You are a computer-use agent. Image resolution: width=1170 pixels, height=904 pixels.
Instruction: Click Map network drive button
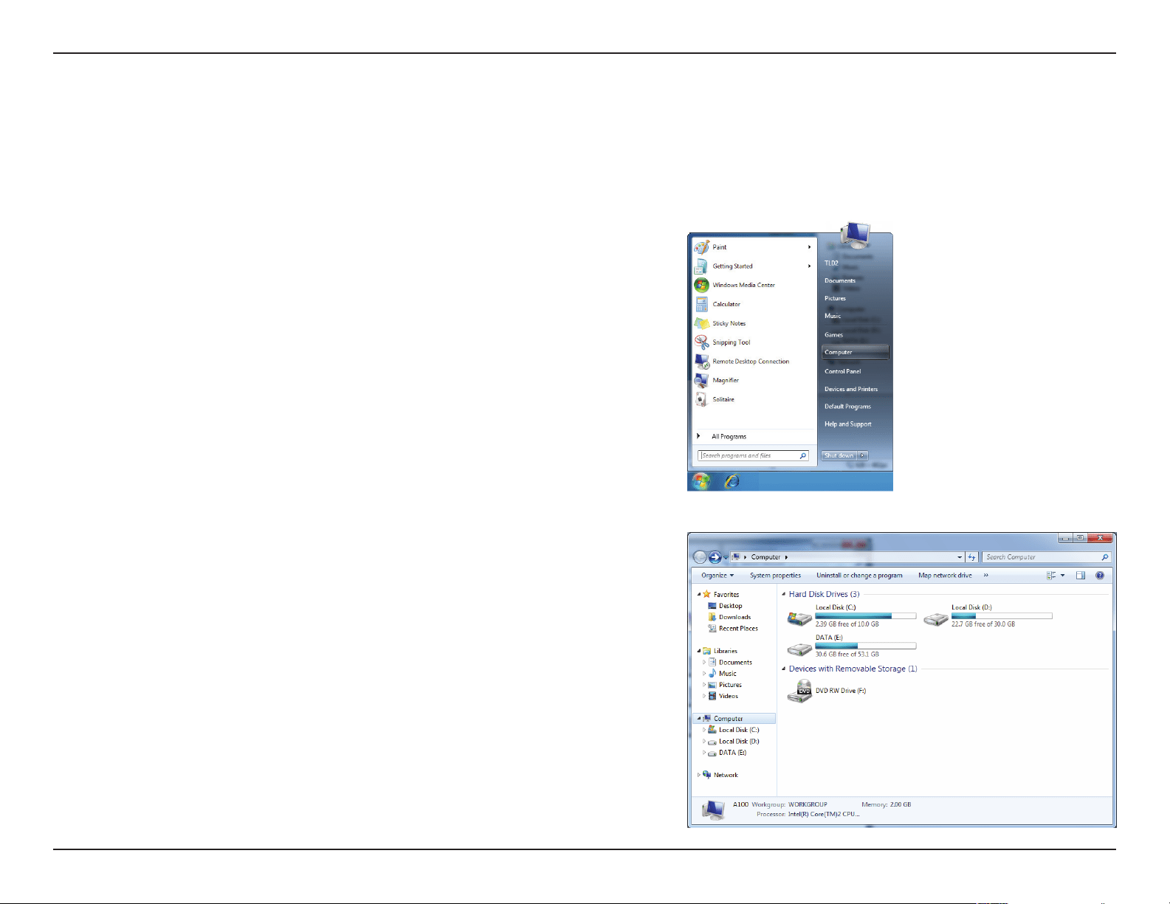coord(945,576)
